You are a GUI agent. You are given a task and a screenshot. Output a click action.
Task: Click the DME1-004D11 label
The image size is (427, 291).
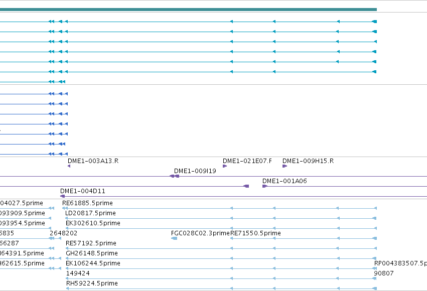click(82, 191)
